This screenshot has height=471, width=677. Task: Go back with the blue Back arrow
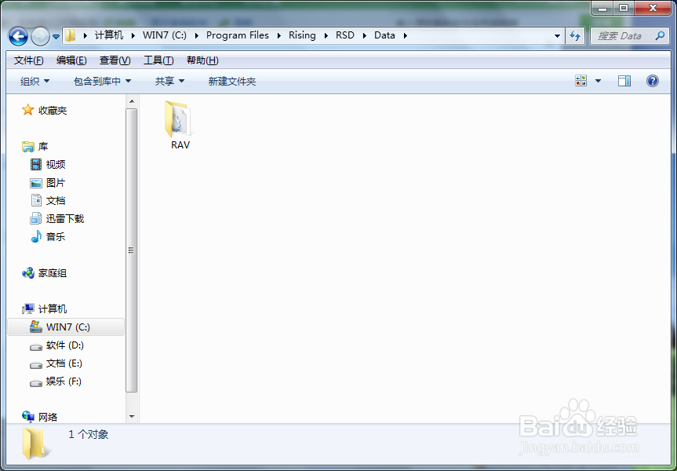pos(18,36)
